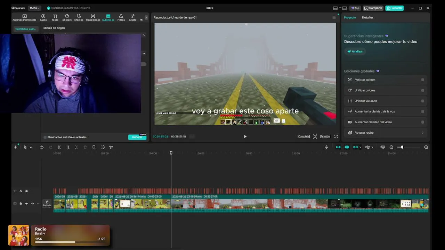Lock the subtitle track
Image resolution: width=445 pixels, height=250 pixels.
[21, 191]
